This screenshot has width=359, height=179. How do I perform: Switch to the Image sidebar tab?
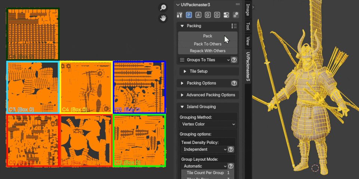248,10
